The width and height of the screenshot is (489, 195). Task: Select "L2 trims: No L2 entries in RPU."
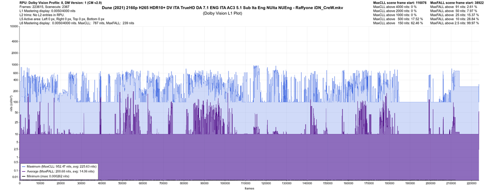pos(42,15)
